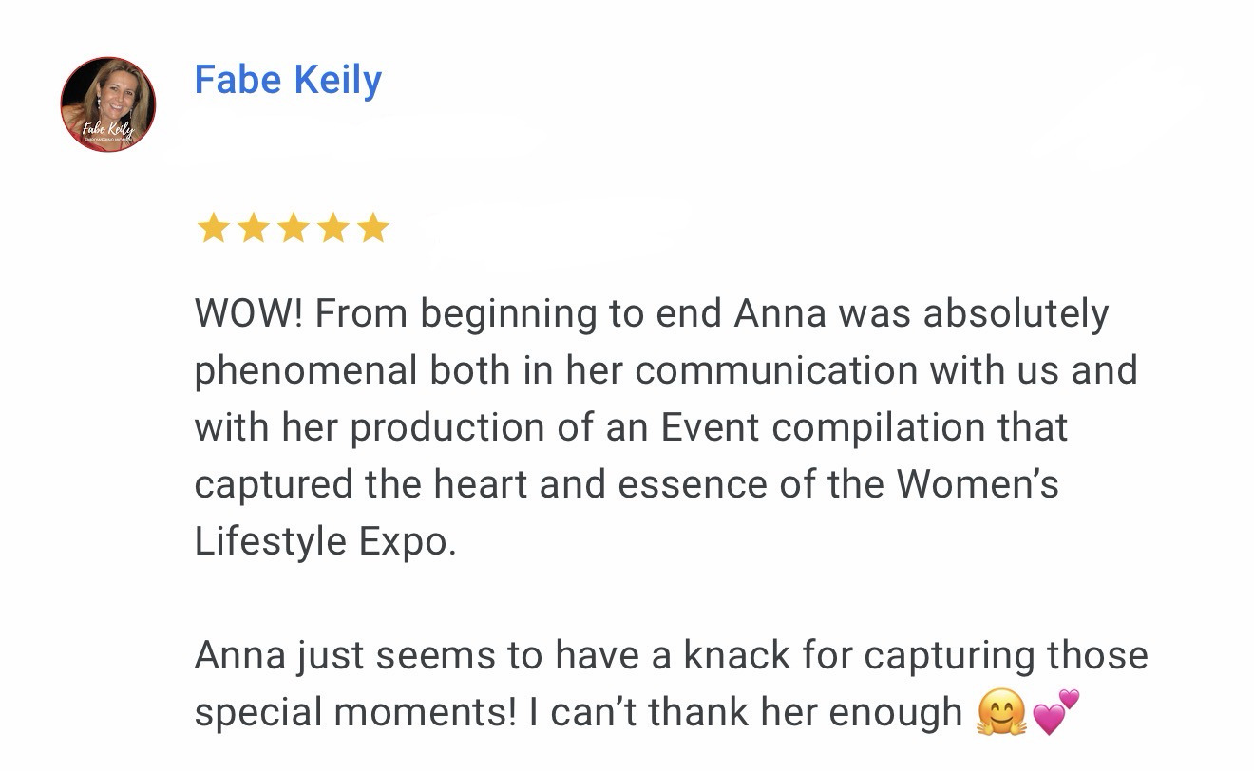Image resolution: width=1254 pixels, height=771 pixels.
Task: Click the hugging face emoji
Action: pos(1001,712)
